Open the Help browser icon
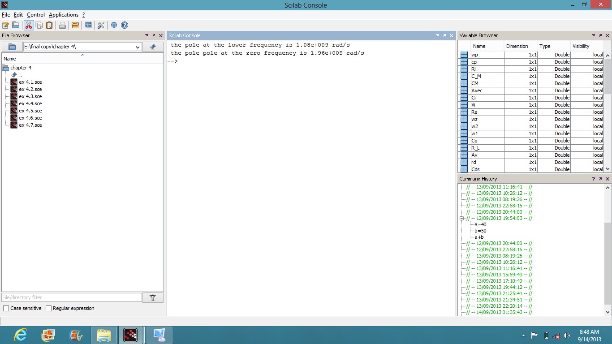The image size is (612, 344). (x=125, y=25)
